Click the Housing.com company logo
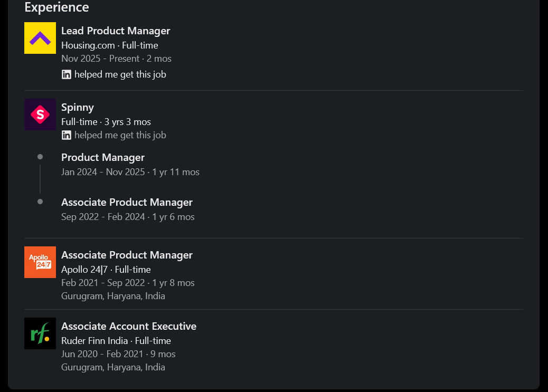Image resolution: width=548 pixels, height=392 pixels. tap(40, 38)
